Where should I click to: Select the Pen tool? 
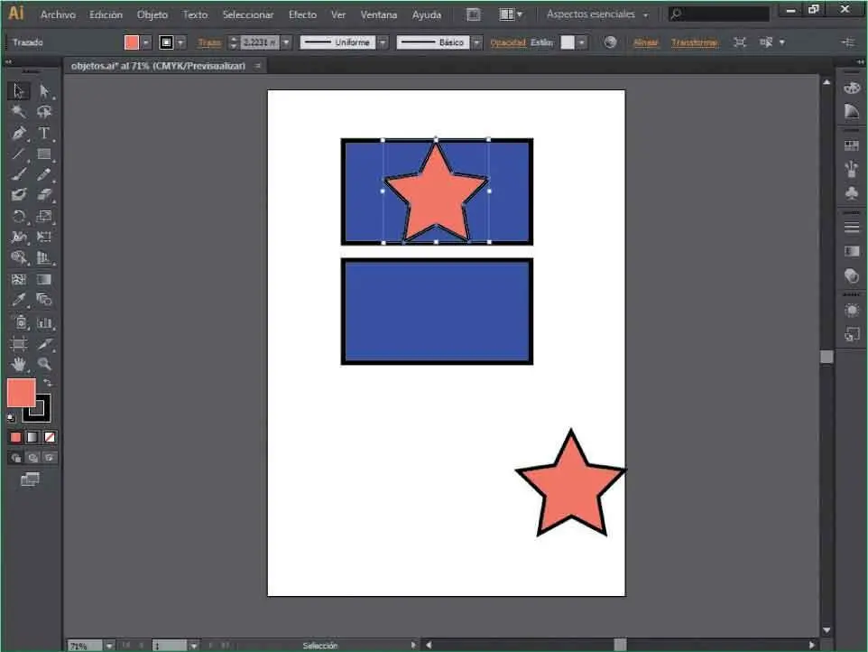(18, 133)
